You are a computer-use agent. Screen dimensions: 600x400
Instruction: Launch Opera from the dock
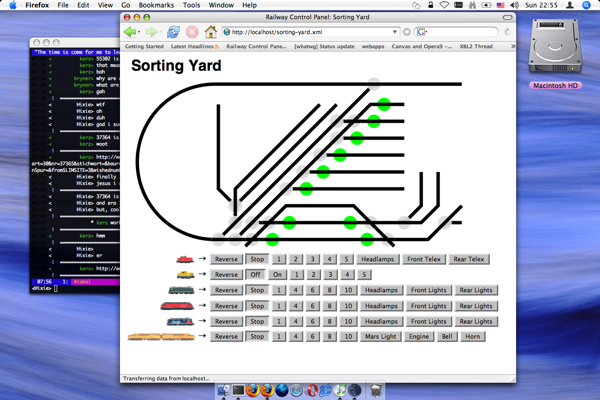click(312, 390)
